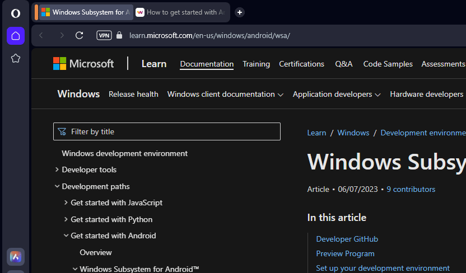
Task: Go forward to next page
Action: 62,36
